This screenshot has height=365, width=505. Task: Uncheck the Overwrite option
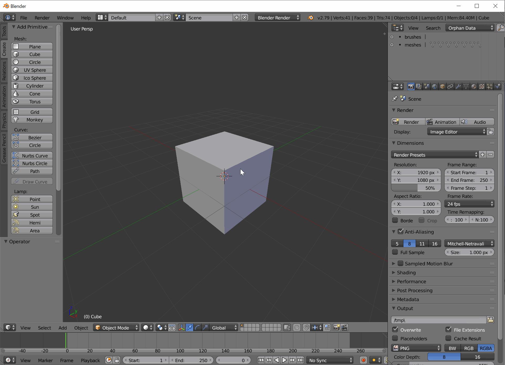pos(395,330)
